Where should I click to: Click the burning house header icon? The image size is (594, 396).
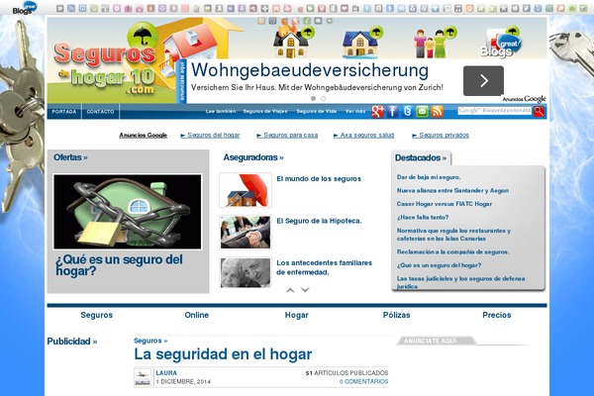pyautogui.click(x=292, y=41)
